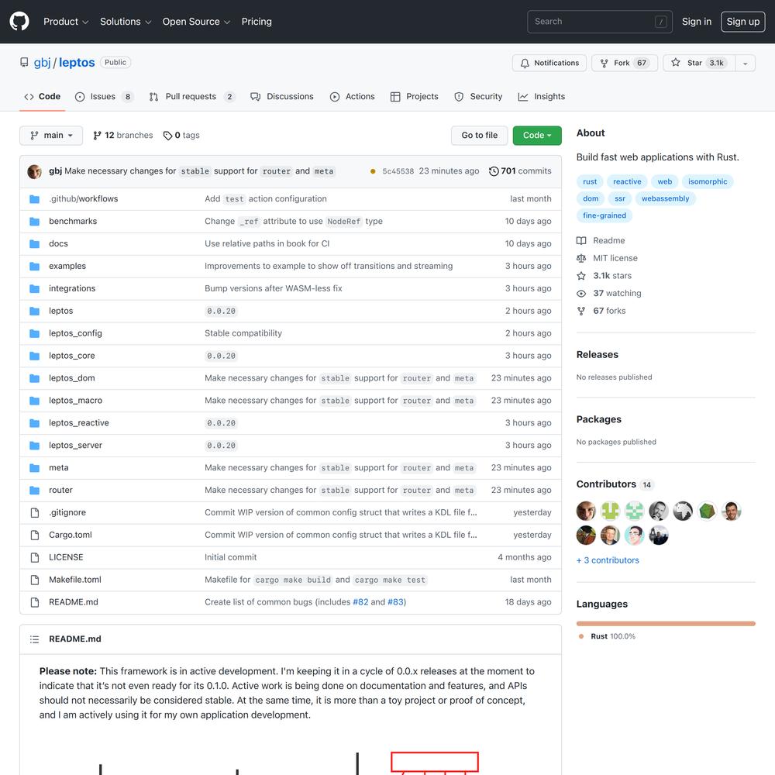Click the repository book icon beside gbj

(24, 62)
